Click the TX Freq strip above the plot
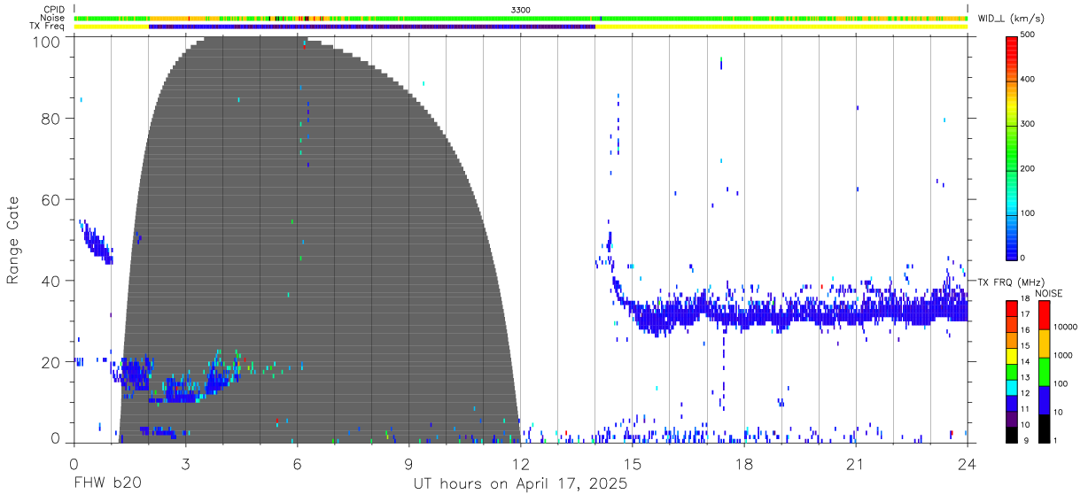 point(521,27)
